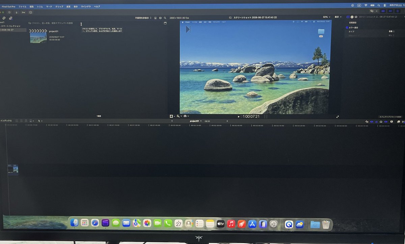The image size is (405, 244).
Task: Open the transform tool dropdown under viewer
Action: click(172, 116)
